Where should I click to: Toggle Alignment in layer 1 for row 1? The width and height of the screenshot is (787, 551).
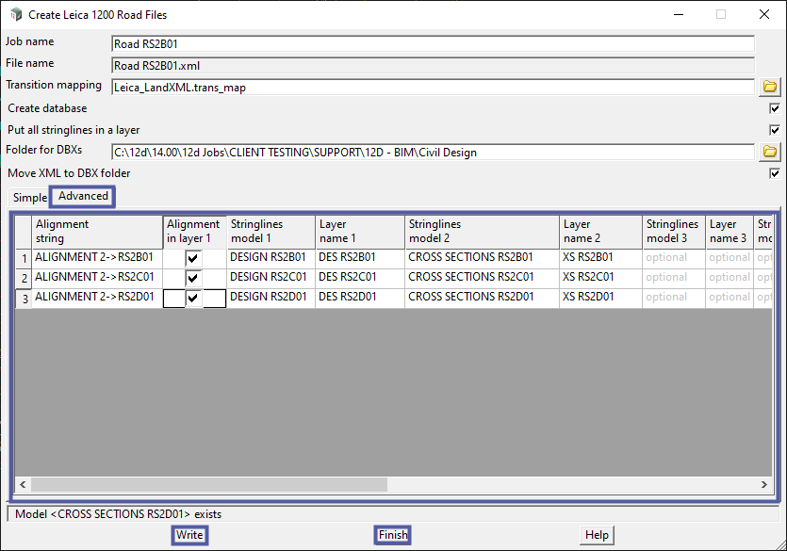tap(193, 257)
